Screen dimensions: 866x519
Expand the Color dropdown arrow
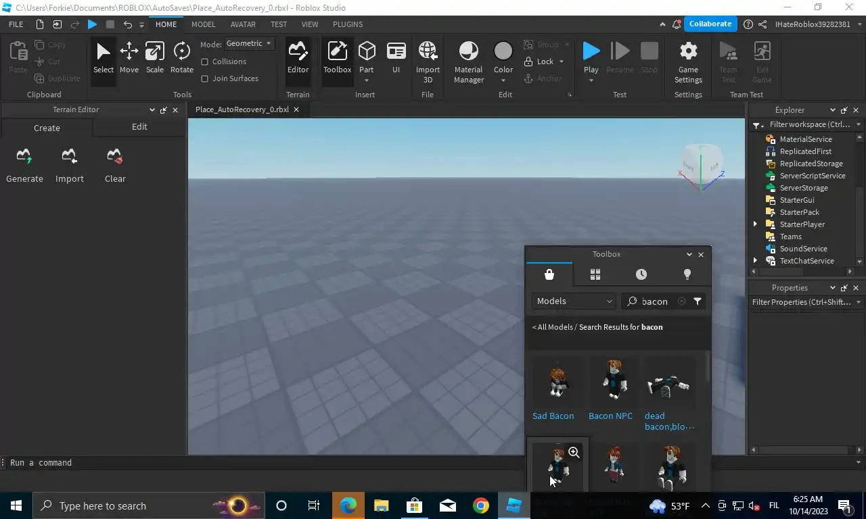point(503,80)
